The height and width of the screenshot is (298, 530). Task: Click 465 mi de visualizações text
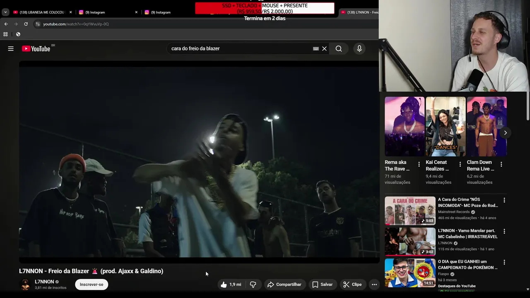[458, 218]
